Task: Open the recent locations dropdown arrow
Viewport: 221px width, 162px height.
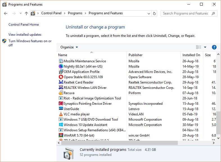Action: point(20,13)
